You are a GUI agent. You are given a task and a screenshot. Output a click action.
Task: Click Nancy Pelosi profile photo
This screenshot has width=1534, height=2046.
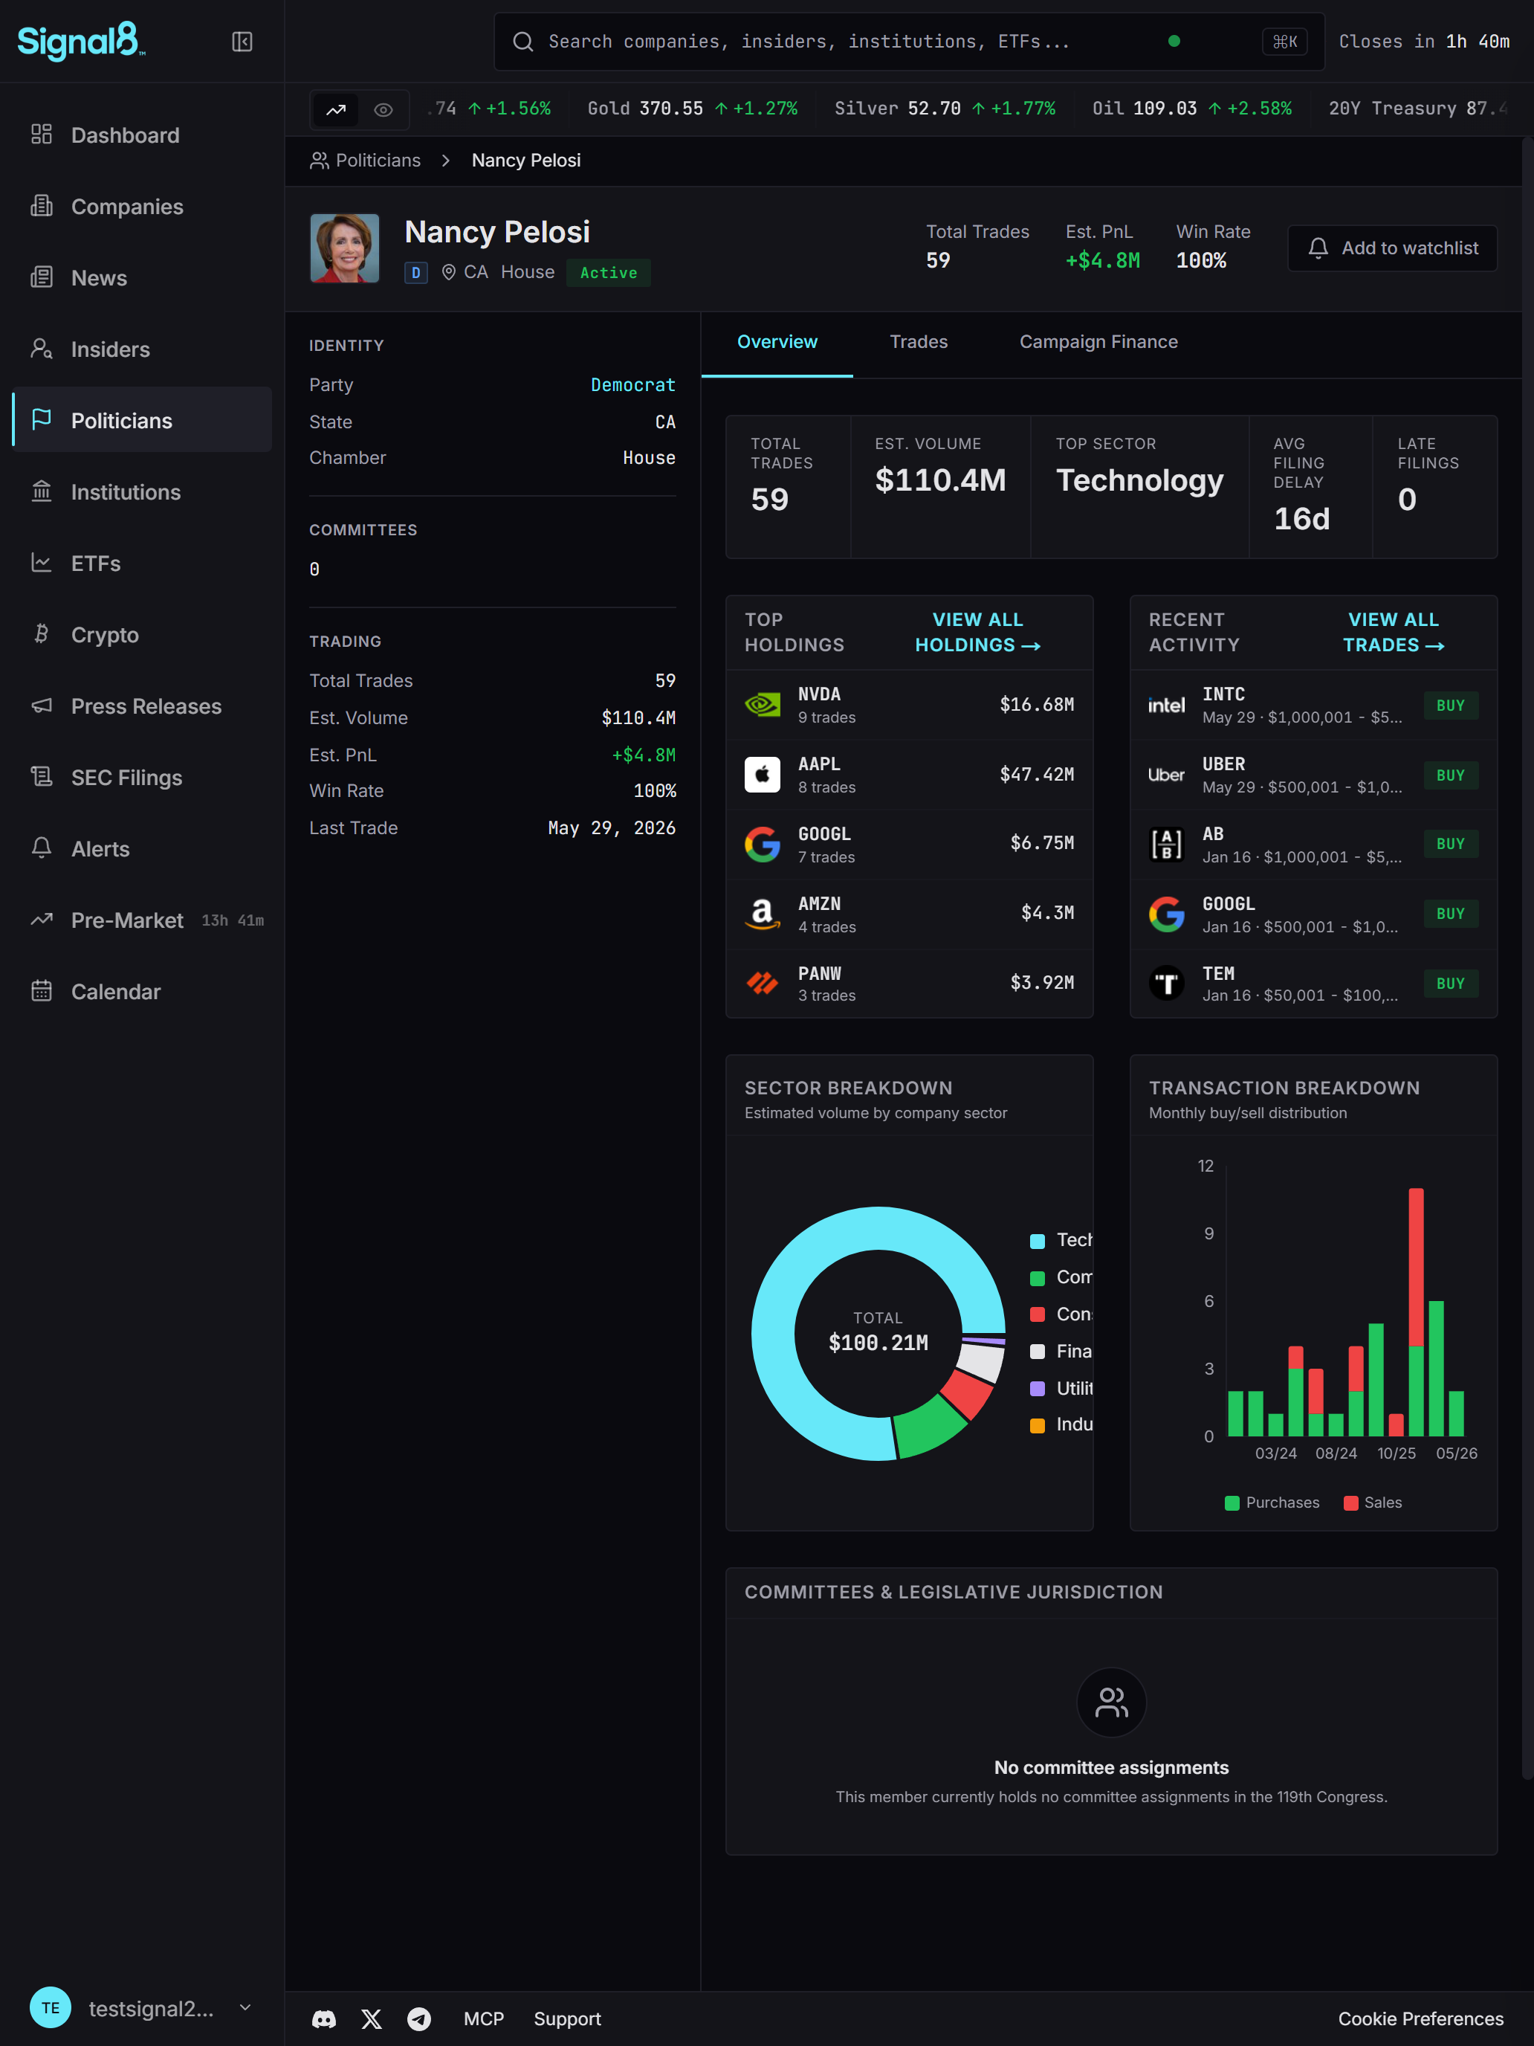(x=345, y=248)
